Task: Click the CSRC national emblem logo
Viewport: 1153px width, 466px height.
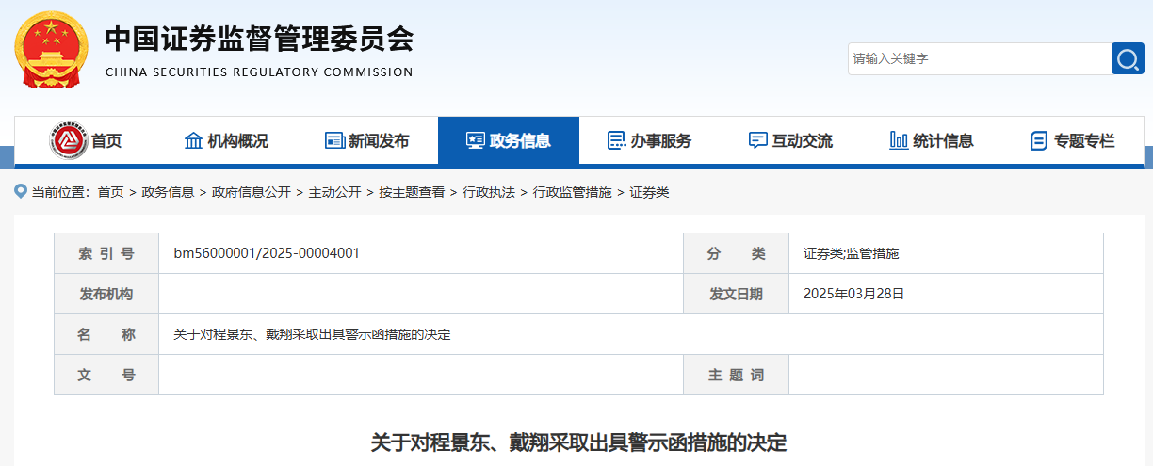Action: pyautogui.click(x=51, y=48)
